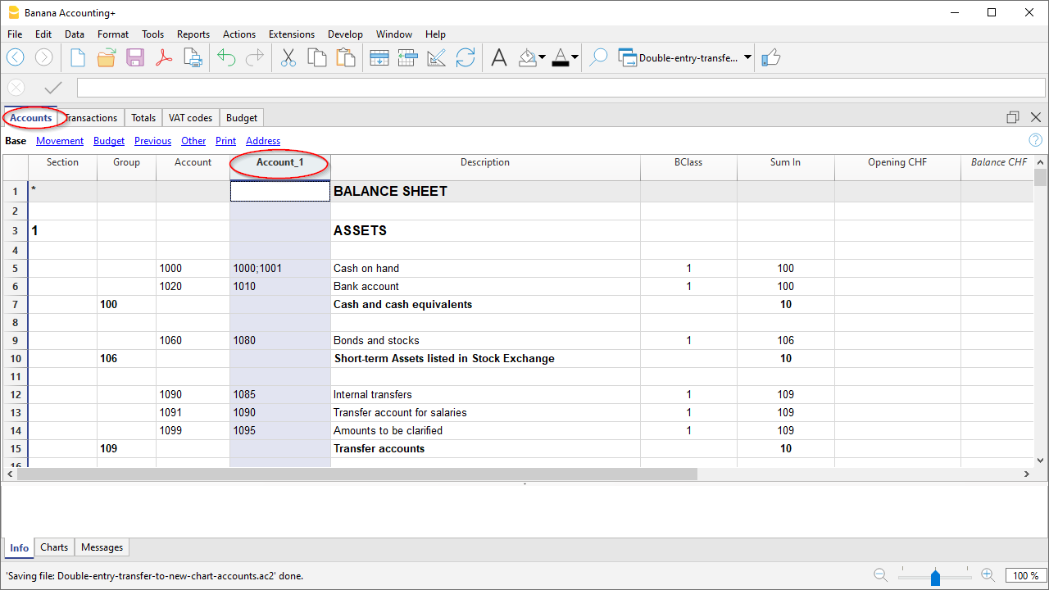Save the file with the floppy disk icon
The width and height of the screenshot is (1049, 590).
[135, 57]
